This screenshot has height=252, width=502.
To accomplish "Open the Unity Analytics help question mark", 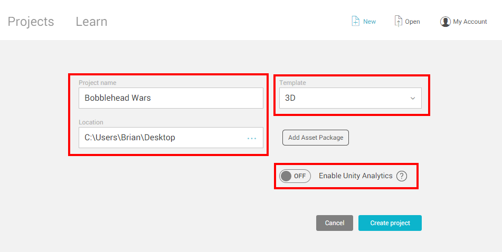I will pyautogui.click(x=402, y=176).
